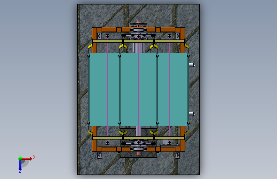The image size is (277, 179).
Task: Select the upper white cylinder on the right side
Action: click(192, 65)
